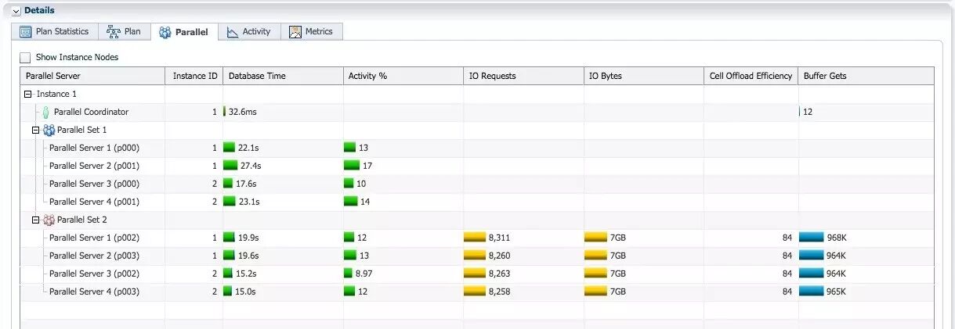The width and height of the screenshot is (955, 329).
Task: Click the 32.6ms coordinator database time
Action: (242, 112)
